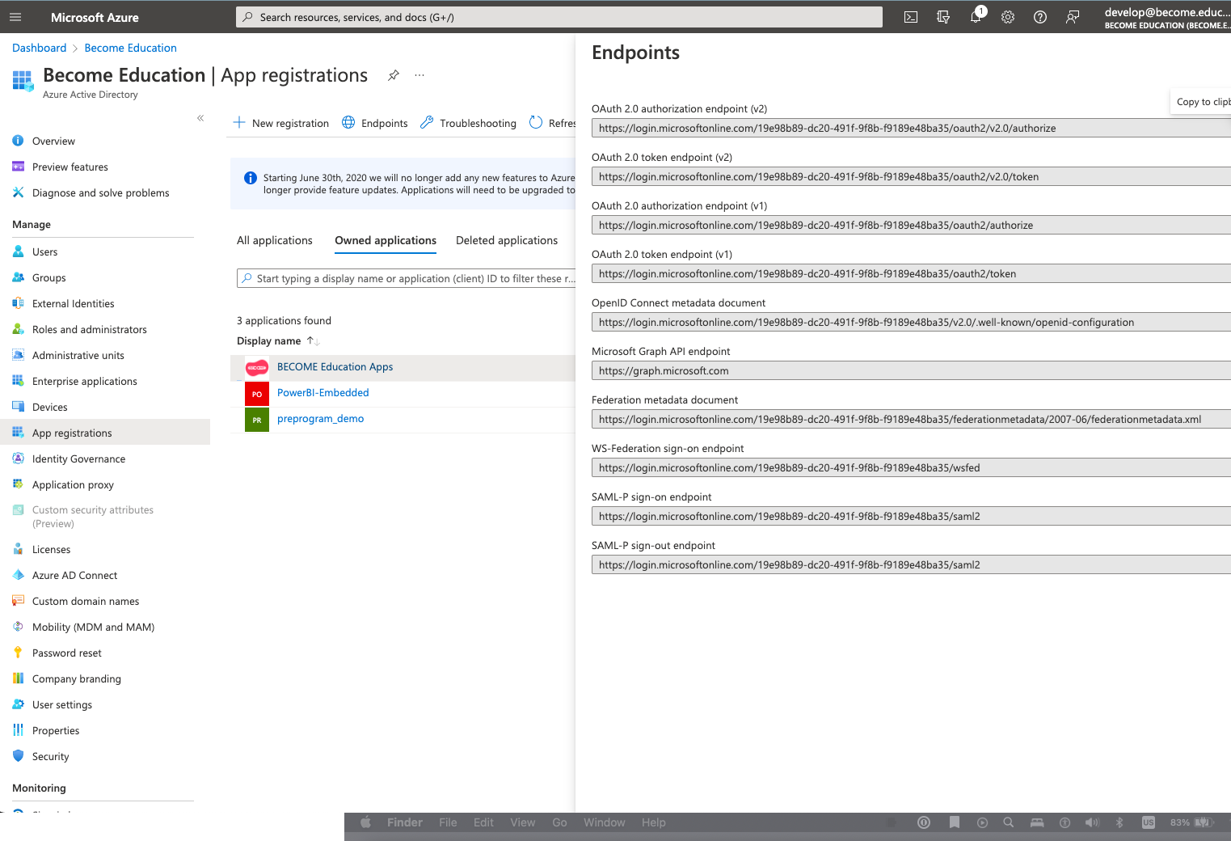This screenshot has width=1231, height=841.
Task: Open the account menu develop@become.educ...
Action: pyautogui.click(x=1167, y=18)
